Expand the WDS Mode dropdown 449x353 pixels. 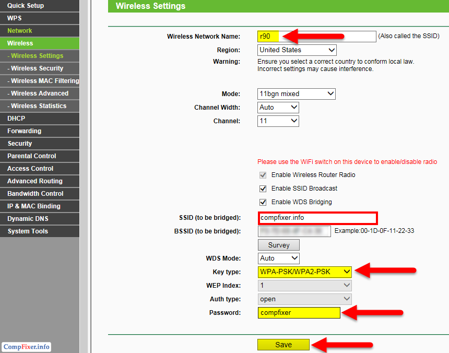(279, 258)
